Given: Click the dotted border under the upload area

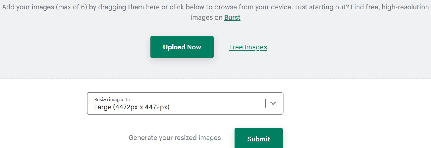Looking at the screenshot, I should (215, 79).
